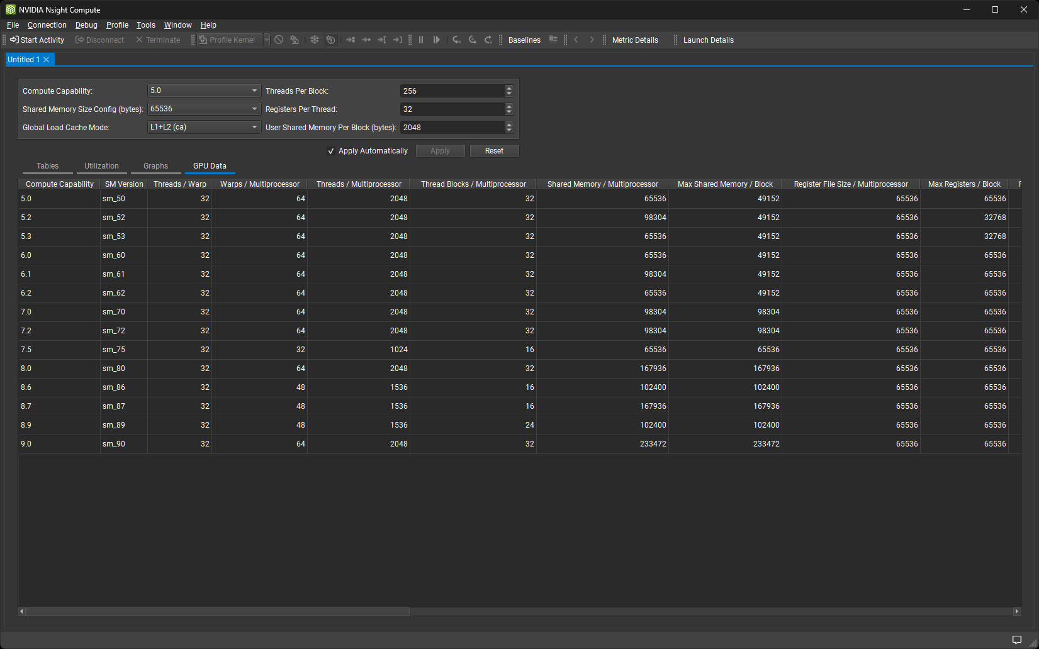Viewport: 1039px width, 649px height.
Task: Click the Start Activity toolbar button
Action: [37, 40]
